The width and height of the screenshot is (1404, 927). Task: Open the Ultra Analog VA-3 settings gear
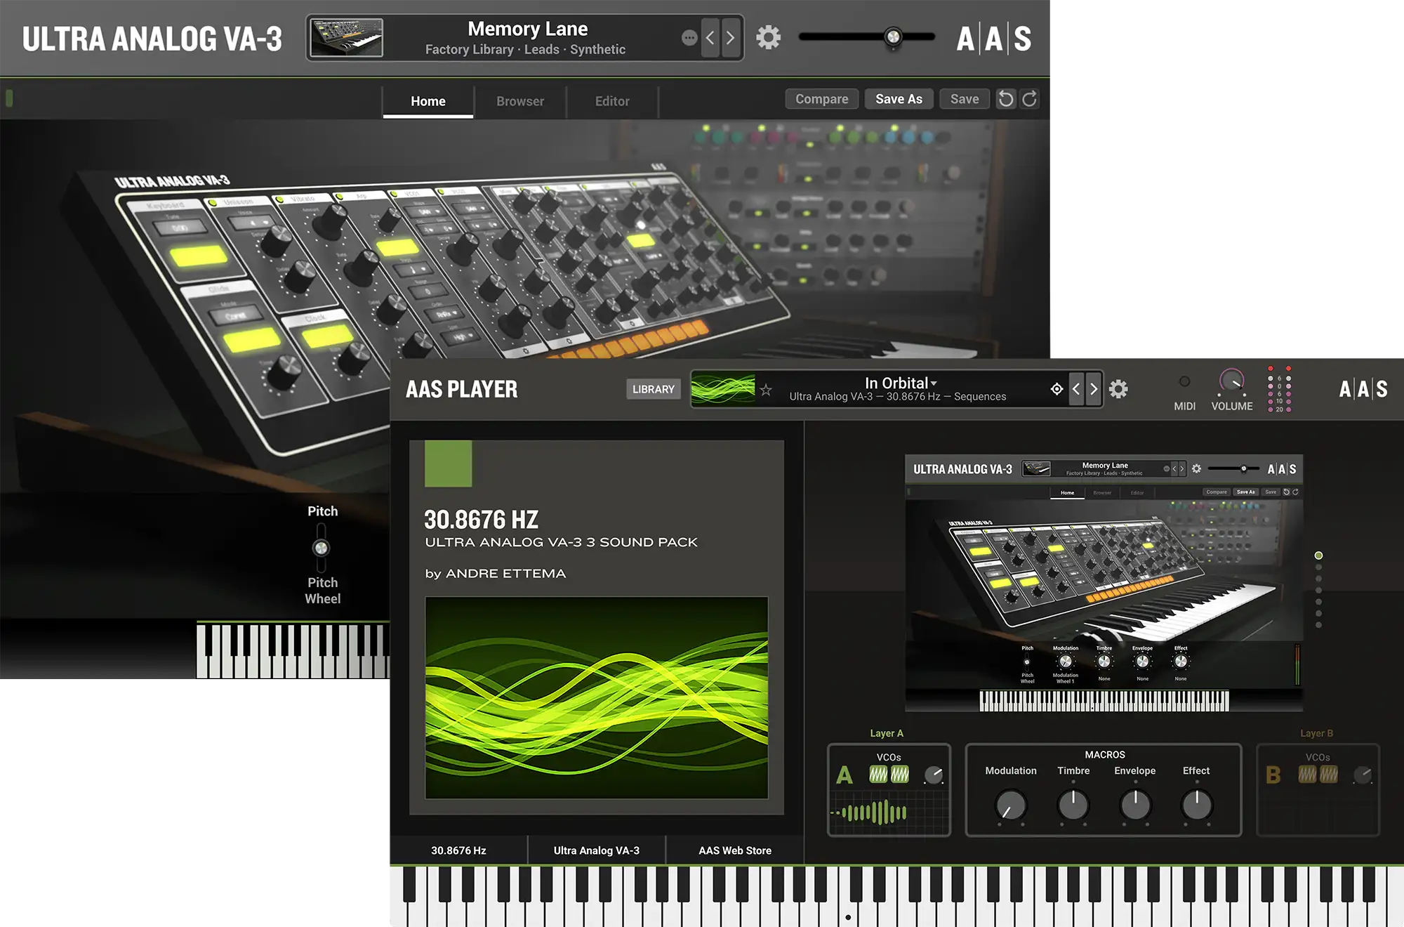768,37
